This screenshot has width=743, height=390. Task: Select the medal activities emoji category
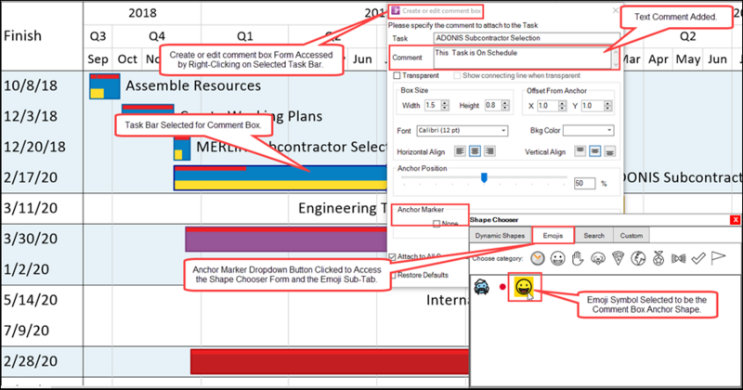[x=658, y=258]
